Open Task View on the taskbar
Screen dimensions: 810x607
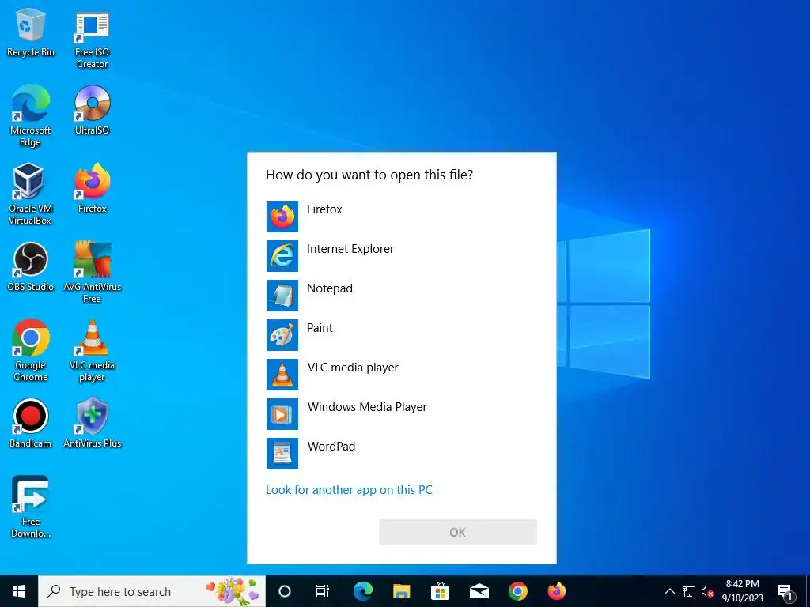323,591
